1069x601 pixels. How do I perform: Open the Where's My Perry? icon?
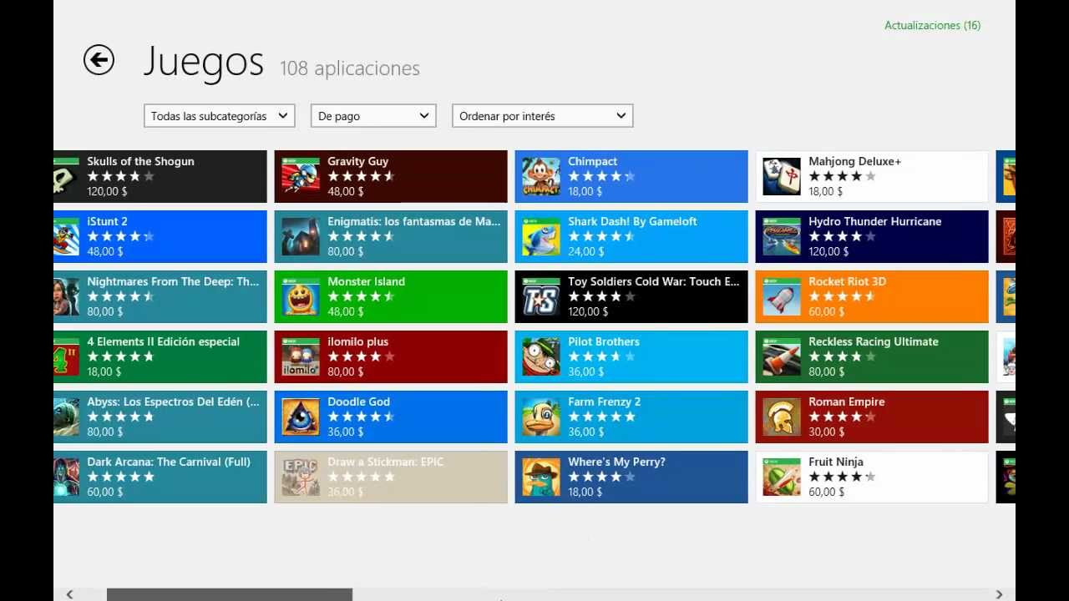click(541, 477)
